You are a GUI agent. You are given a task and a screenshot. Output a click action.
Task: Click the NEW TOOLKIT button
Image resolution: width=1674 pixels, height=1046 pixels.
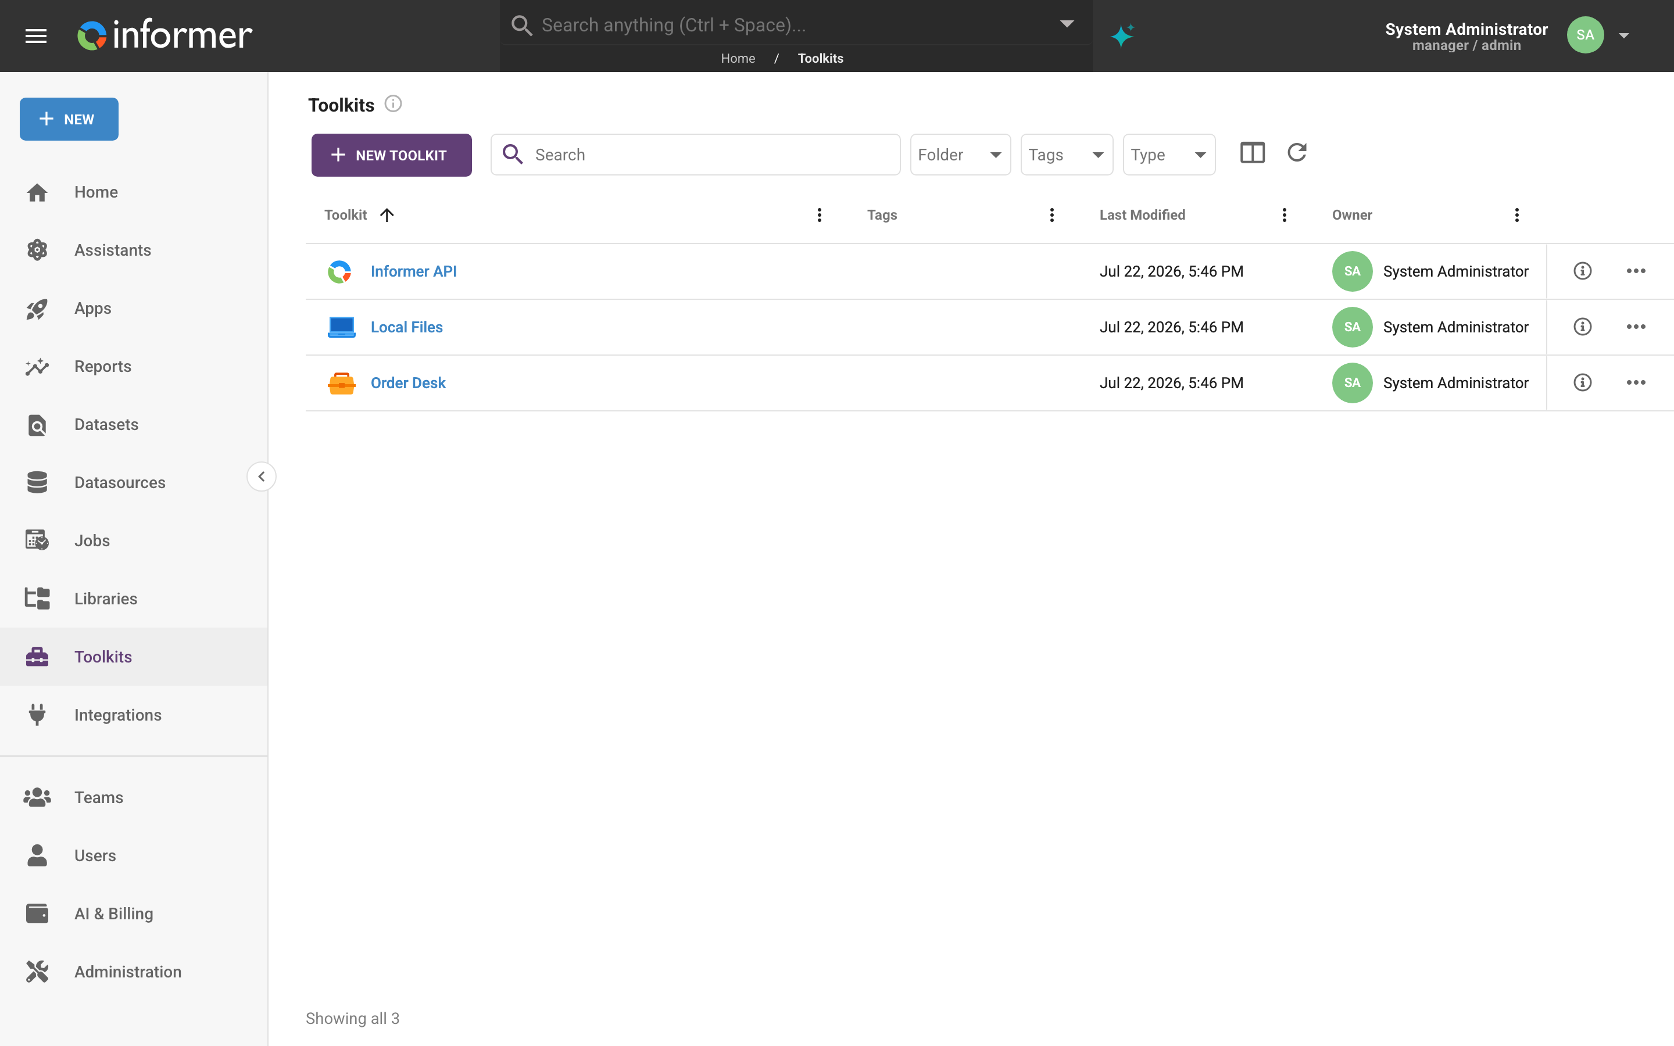click(392, 155)
